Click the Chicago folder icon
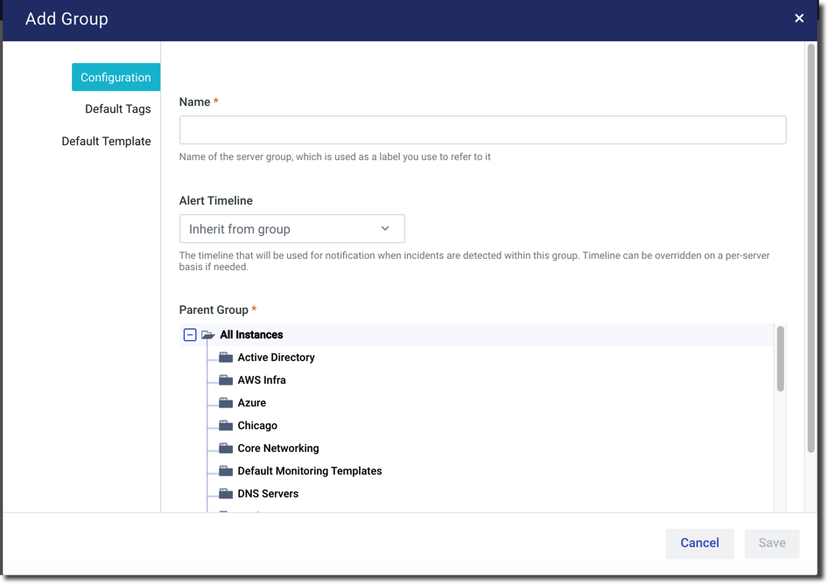 click(226, 426)
